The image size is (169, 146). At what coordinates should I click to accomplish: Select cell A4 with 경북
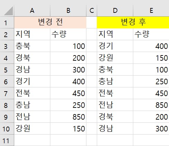[x=32, y=58]
